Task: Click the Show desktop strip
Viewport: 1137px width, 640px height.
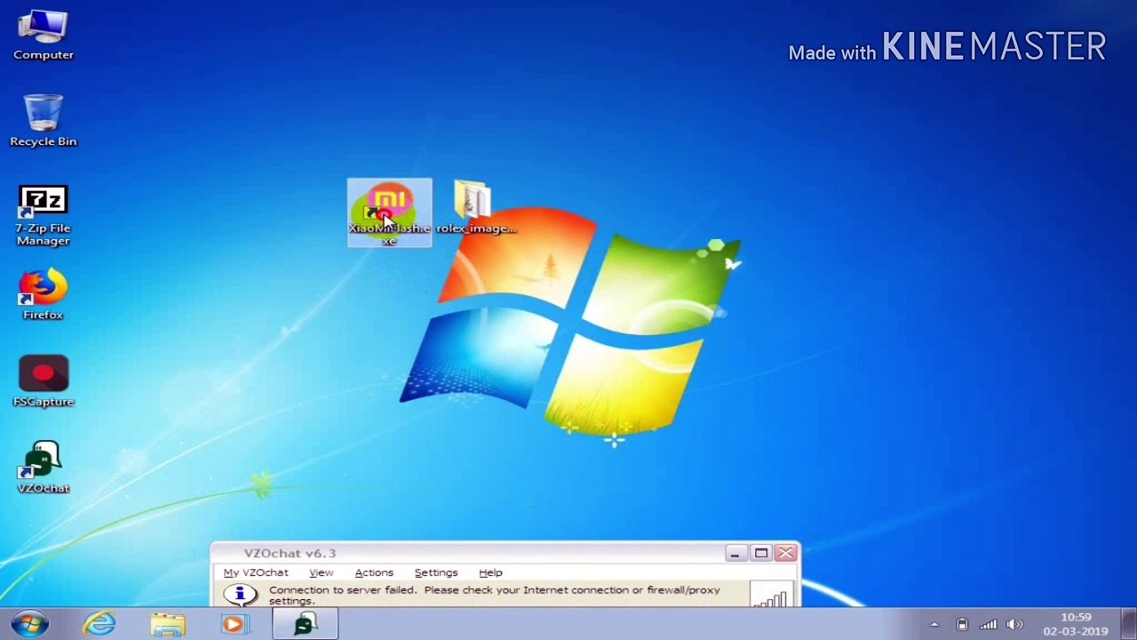Action: tap(1129, 624)
